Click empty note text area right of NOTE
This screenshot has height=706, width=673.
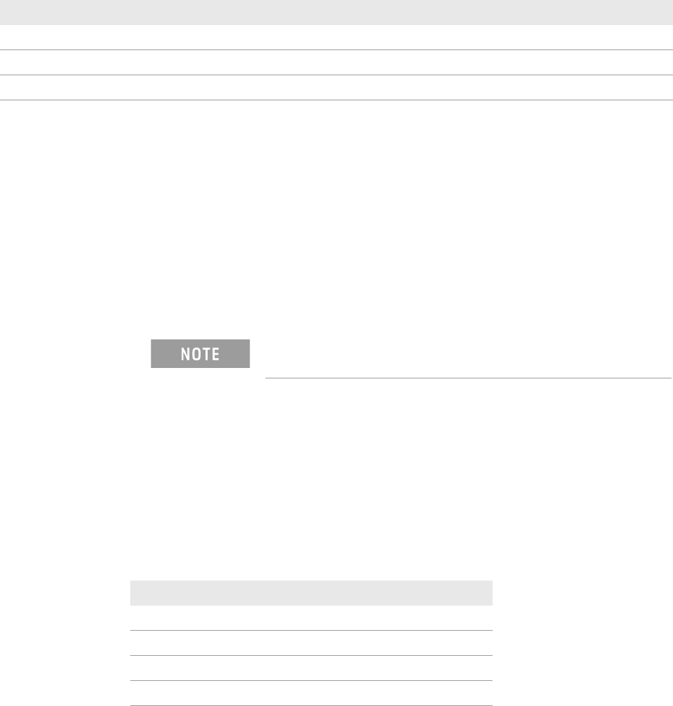pyautogui.click(x=468, y=355)
